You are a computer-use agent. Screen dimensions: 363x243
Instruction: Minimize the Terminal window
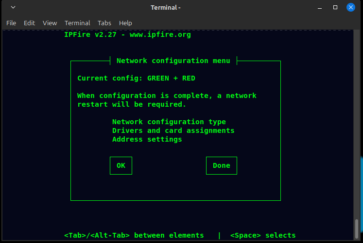(321, 8)
